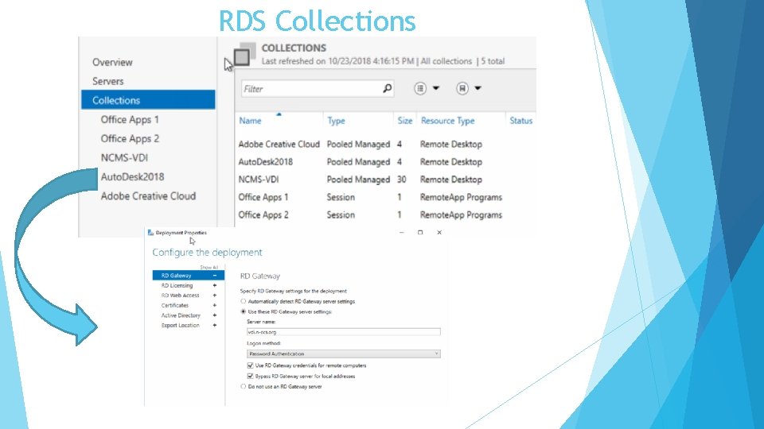Select Collections in the left navigation
The image size is (764, 429).
click(148, 100)
